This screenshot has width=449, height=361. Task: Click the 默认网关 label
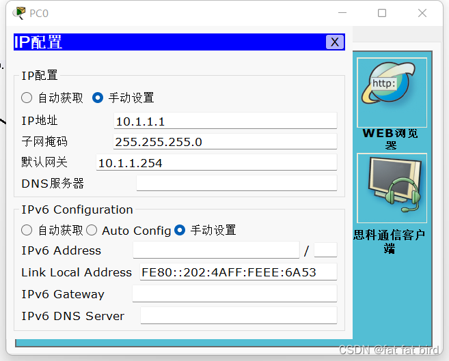(44, 162)
